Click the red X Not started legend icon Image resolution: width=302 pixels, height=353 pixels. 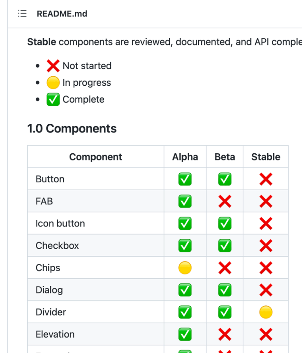tap(53, 66)
